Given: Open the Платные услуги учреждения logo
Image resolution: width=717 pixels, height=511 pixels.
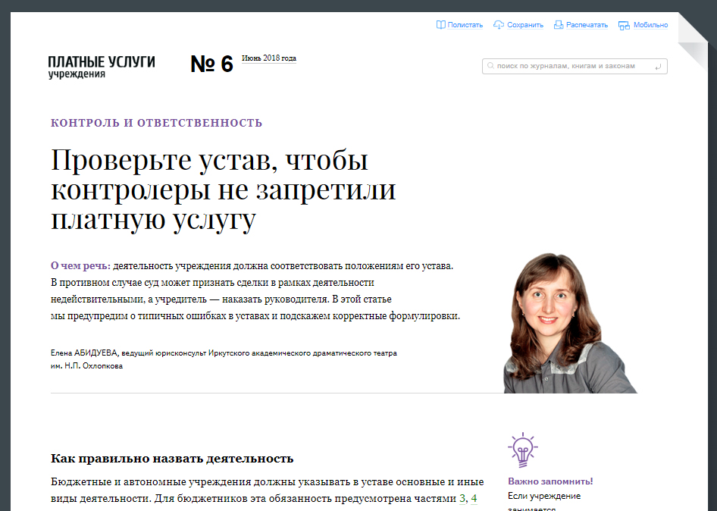Looking at the screenshot, I should tap(101, 66).
